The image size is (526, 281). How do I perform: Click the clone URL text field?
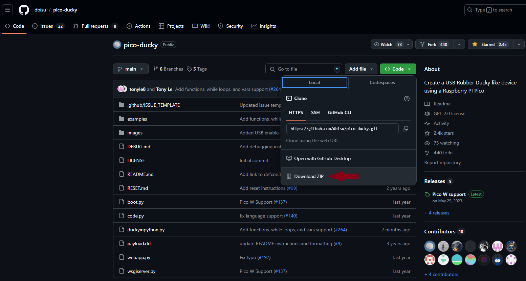pyautogui.click(x=342, y=129)
